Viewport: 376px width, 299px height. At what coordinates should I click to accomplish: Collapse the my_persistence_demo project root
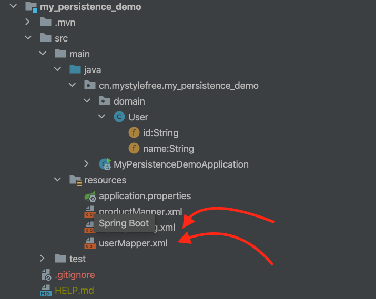13,7
